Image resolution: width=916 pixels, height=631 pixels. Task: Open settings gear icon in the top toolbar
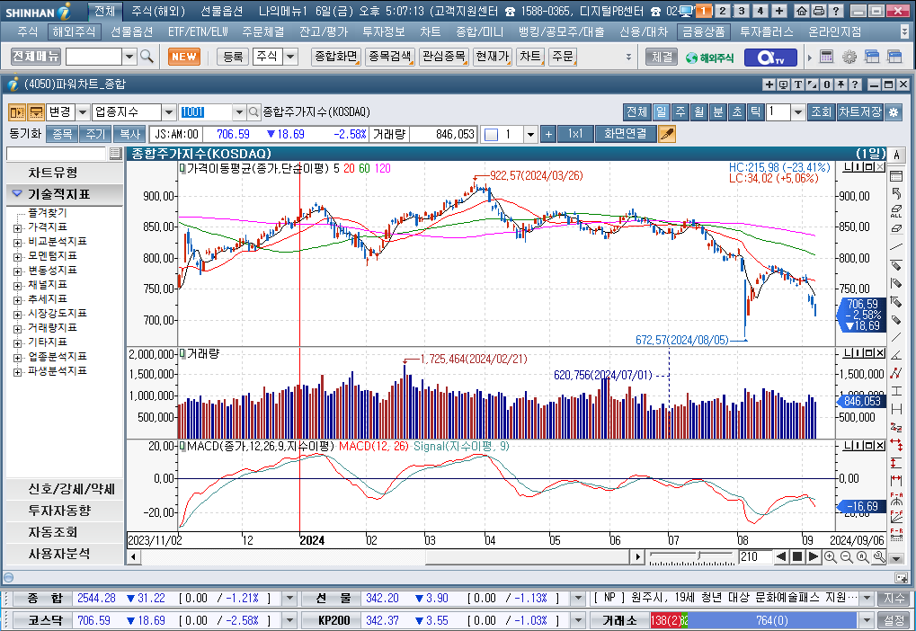click(x=849, y=57)
